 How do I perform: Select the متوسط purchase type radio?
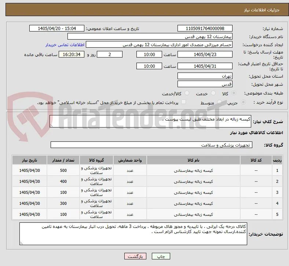tap(219, 102)
